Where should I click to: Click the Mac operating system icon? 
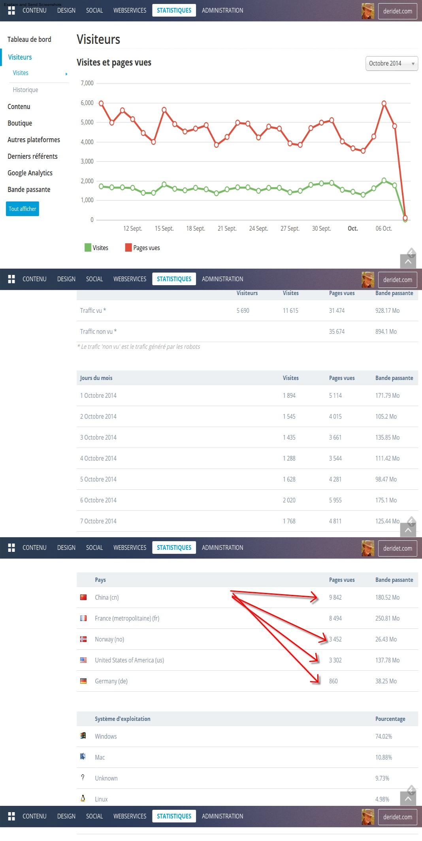(83, 757)
